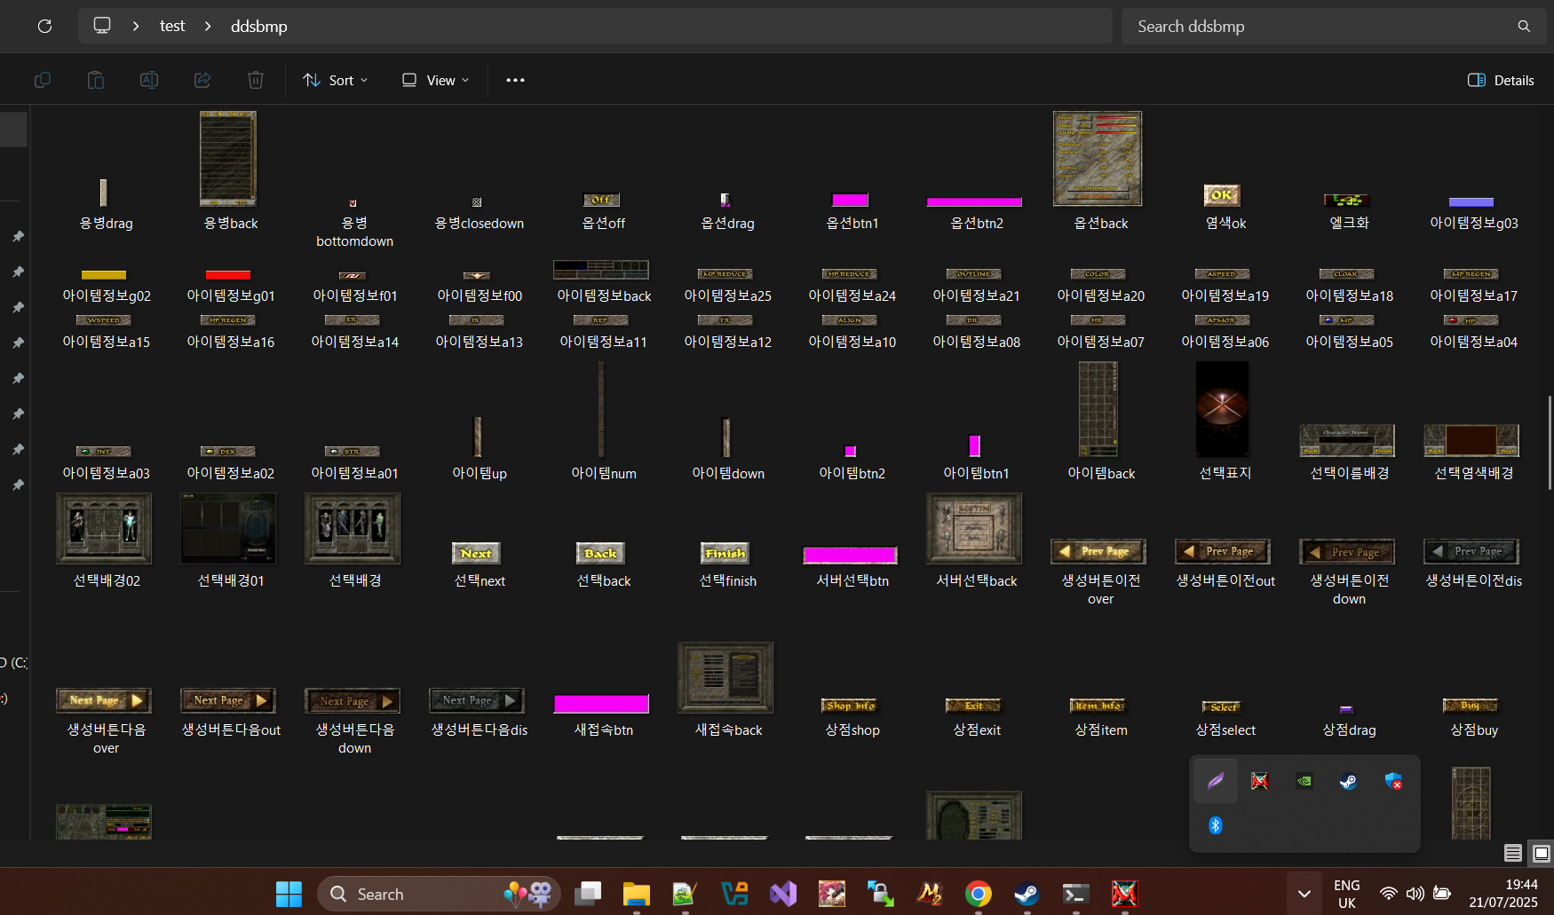1554x915 pixels.
Task: Click the Delete trash icon
Action: 256,80
